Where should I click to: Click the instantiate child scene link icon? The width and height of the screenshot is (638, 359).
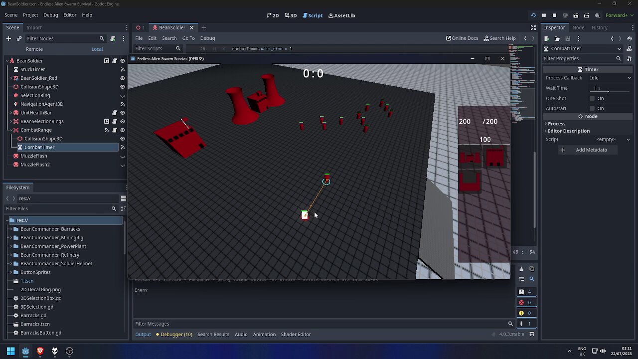19,38
